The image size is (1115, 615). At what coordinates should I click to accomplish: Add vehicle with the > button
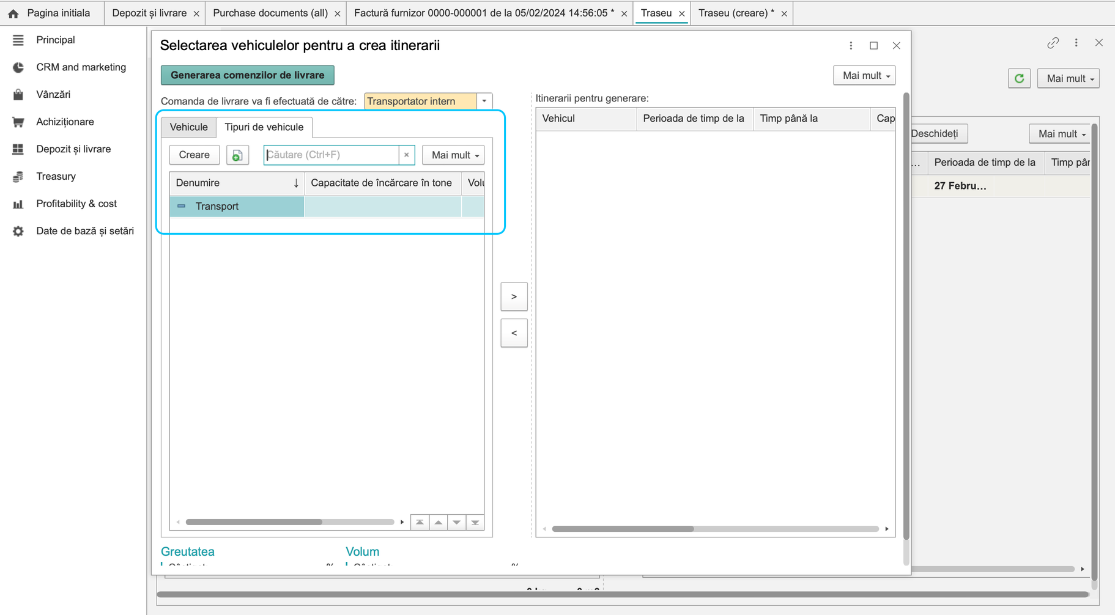coord(514,296)
